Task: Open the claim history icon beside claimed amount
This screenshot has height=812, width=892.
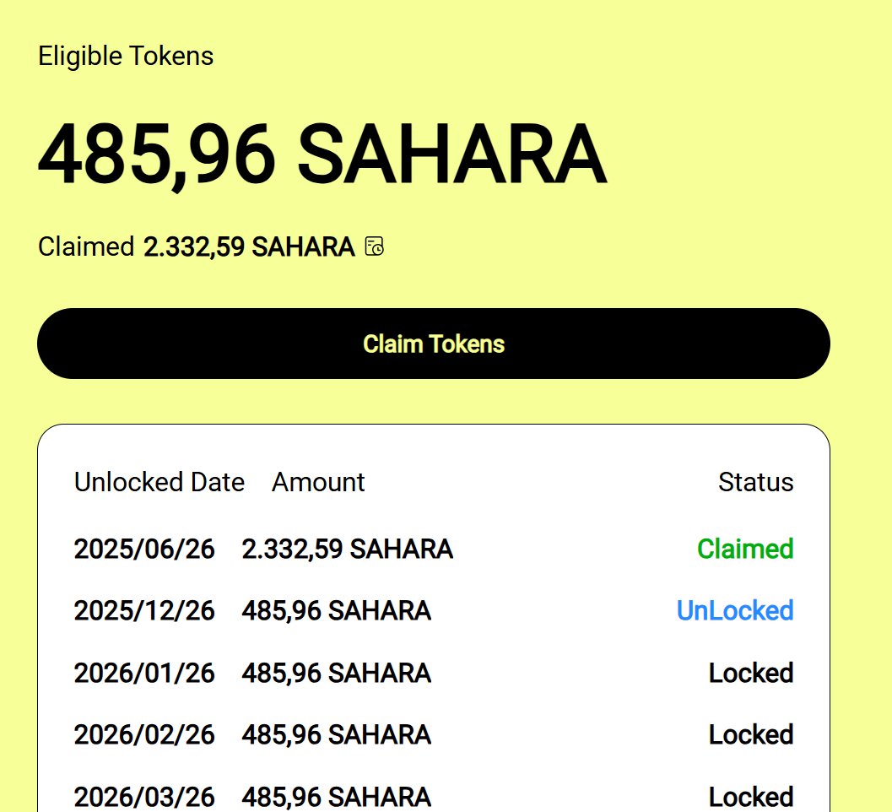Action: tap(375, 246)
